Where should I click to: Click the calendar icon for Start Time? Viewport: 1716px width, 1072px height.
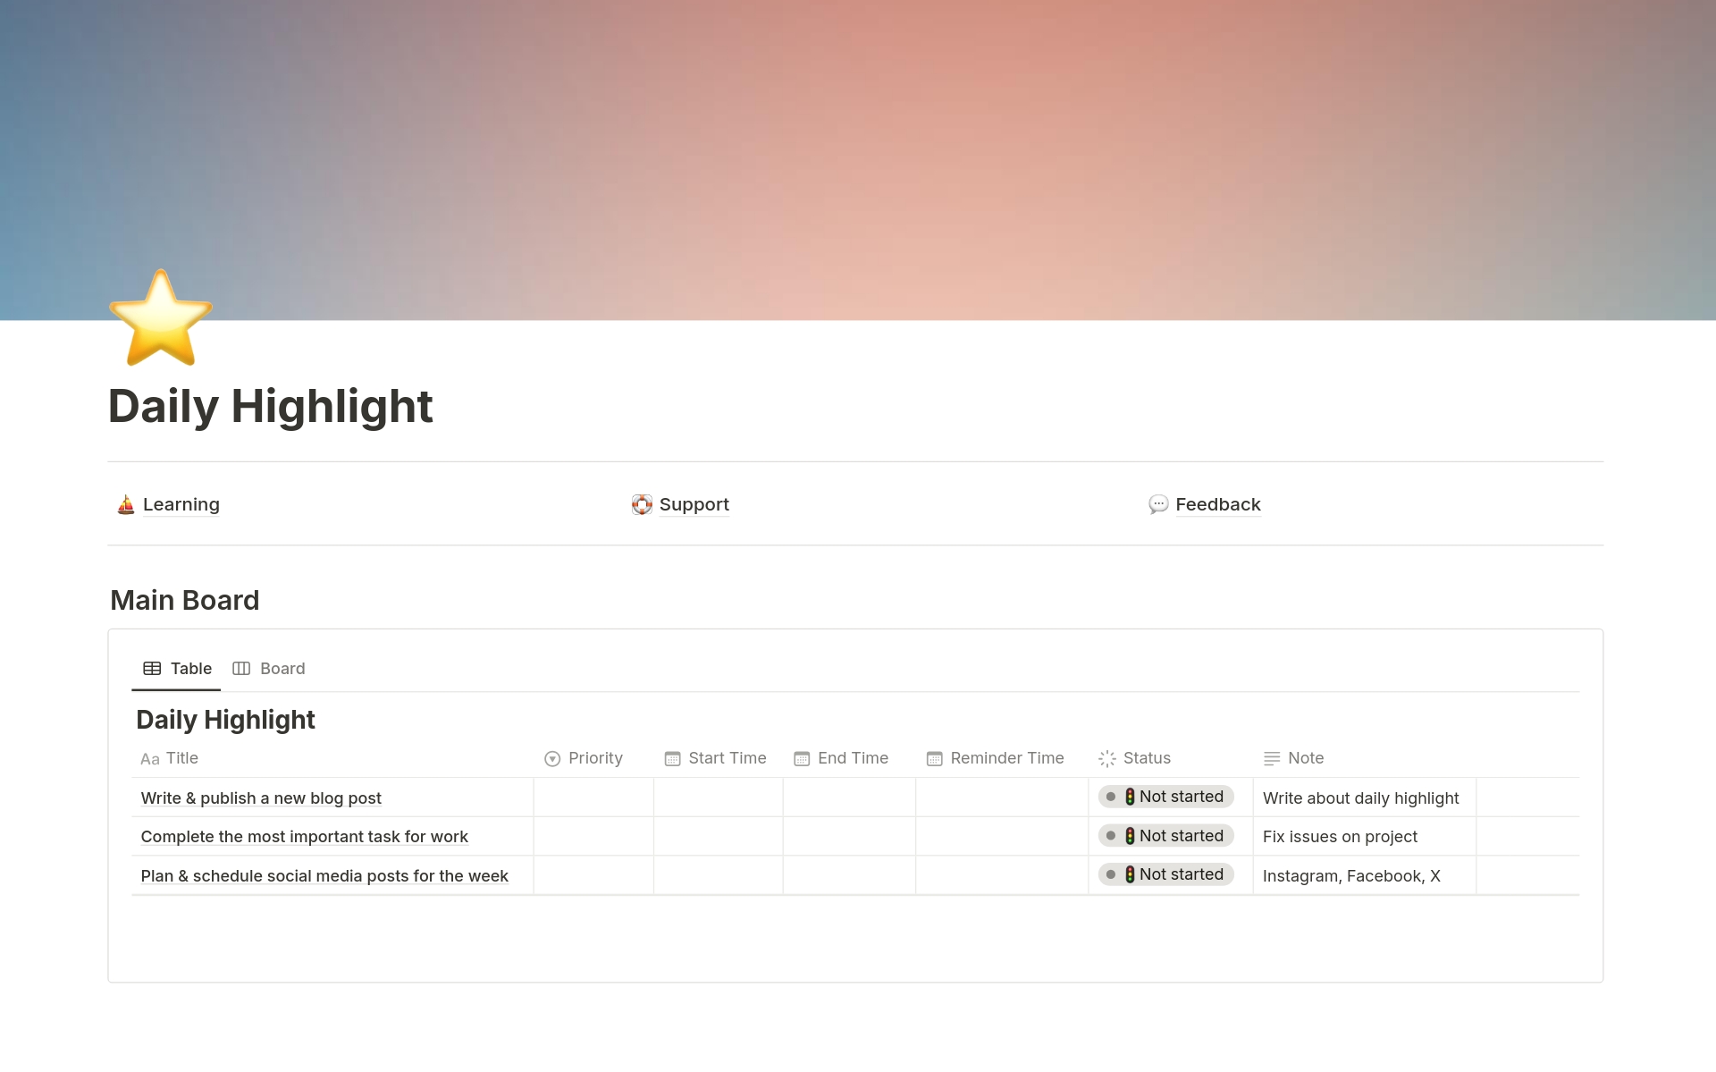672,759
